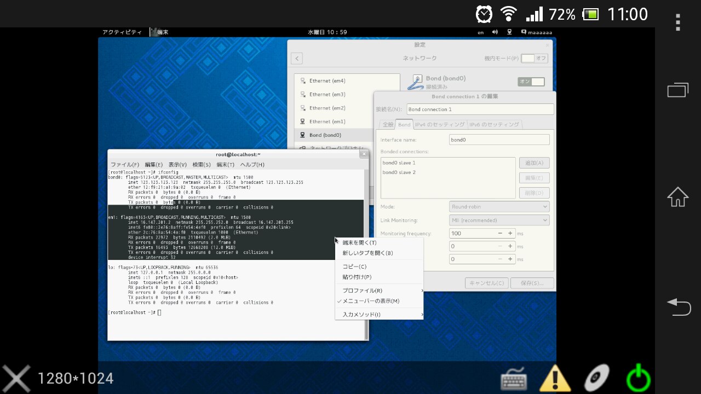Open the GNOME volume speaker icon
Screen dimensions: 701x394
coord(495,32)
